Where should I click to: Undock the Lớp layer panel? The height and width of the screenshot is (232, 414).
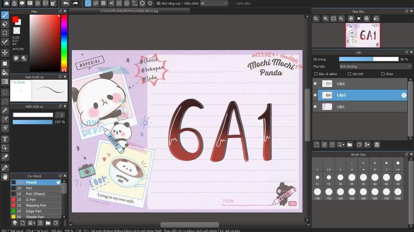click(407, 52)
